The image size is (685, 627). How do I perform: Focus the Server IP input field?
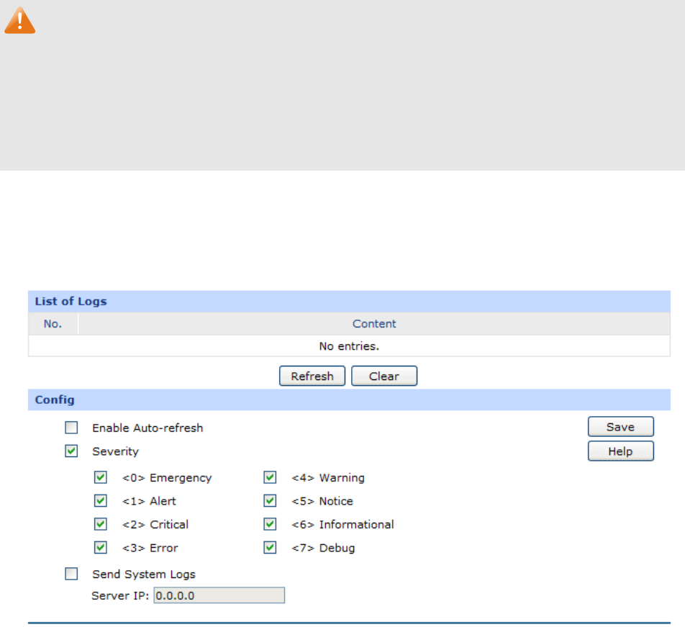pos(219,595)
